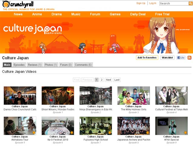Switch to the Comments (6) tab
The image size is (193, 146).
click(83, 65)
